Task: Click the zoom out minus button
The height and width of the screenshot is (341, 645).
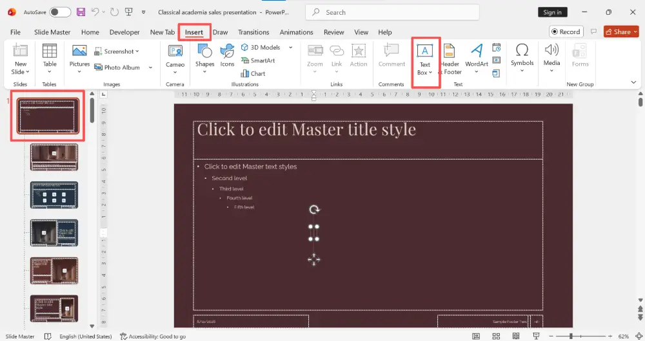Action: click(x=551, y=336)
